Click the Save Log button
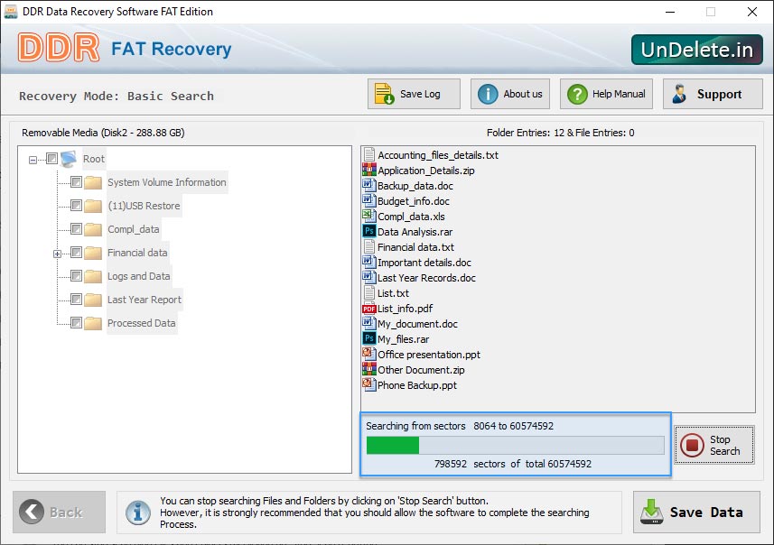774x545 pixels. tap(414, 94)
